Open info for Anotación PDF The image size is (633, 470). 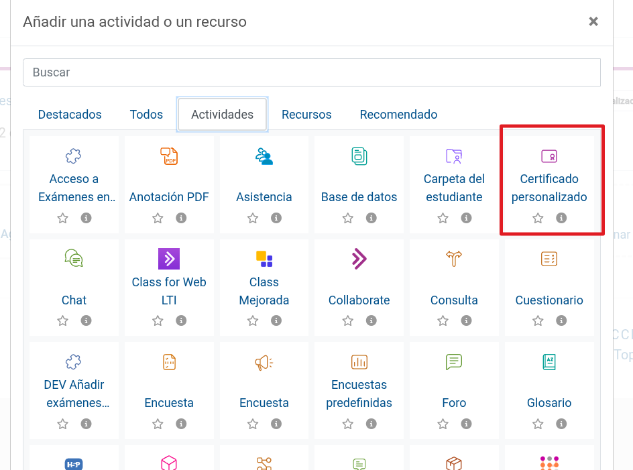point(181,218)
